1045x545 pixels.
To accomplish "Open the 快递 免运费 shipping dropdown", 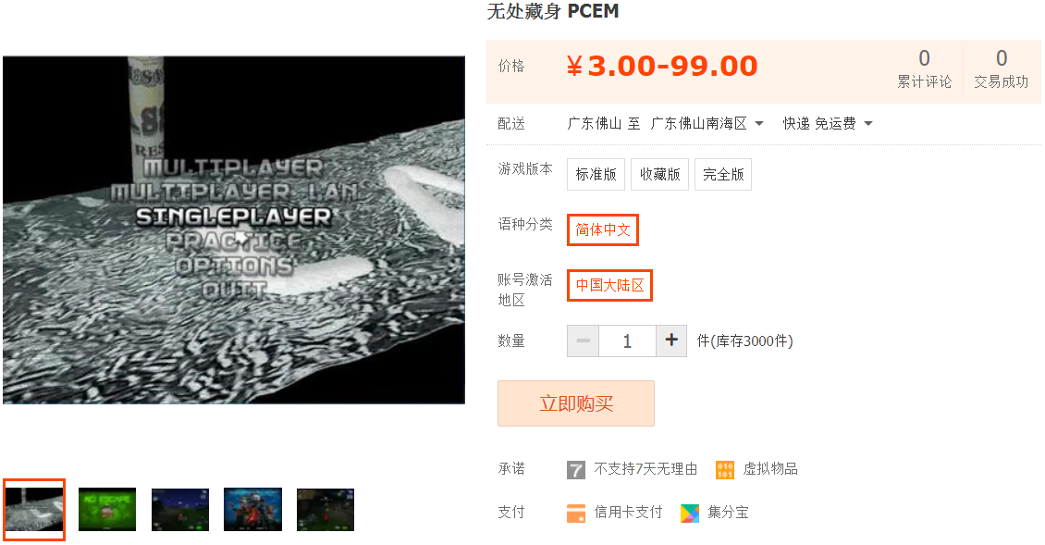I will point(827,123).
